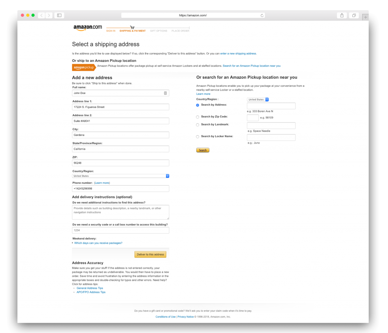
Task: Click the GIFT OPTIONS step
Action: point(159,31)
